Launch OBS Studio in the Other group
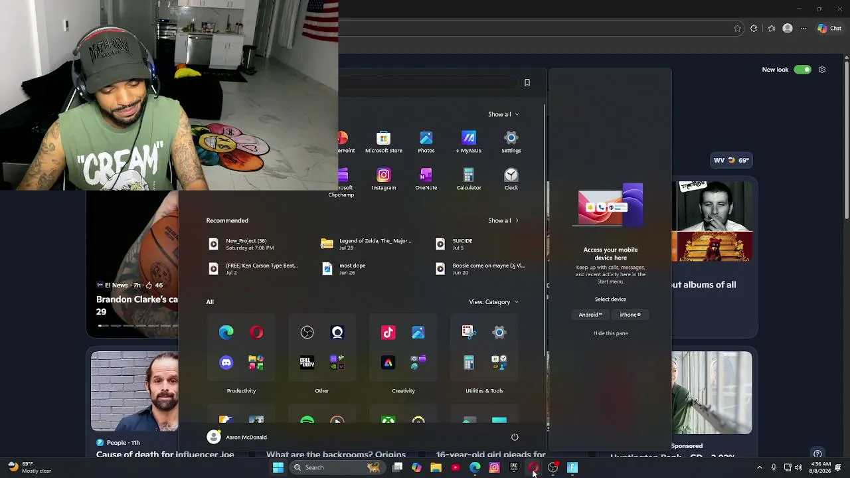850x478 pixels. tap(307, 332)
